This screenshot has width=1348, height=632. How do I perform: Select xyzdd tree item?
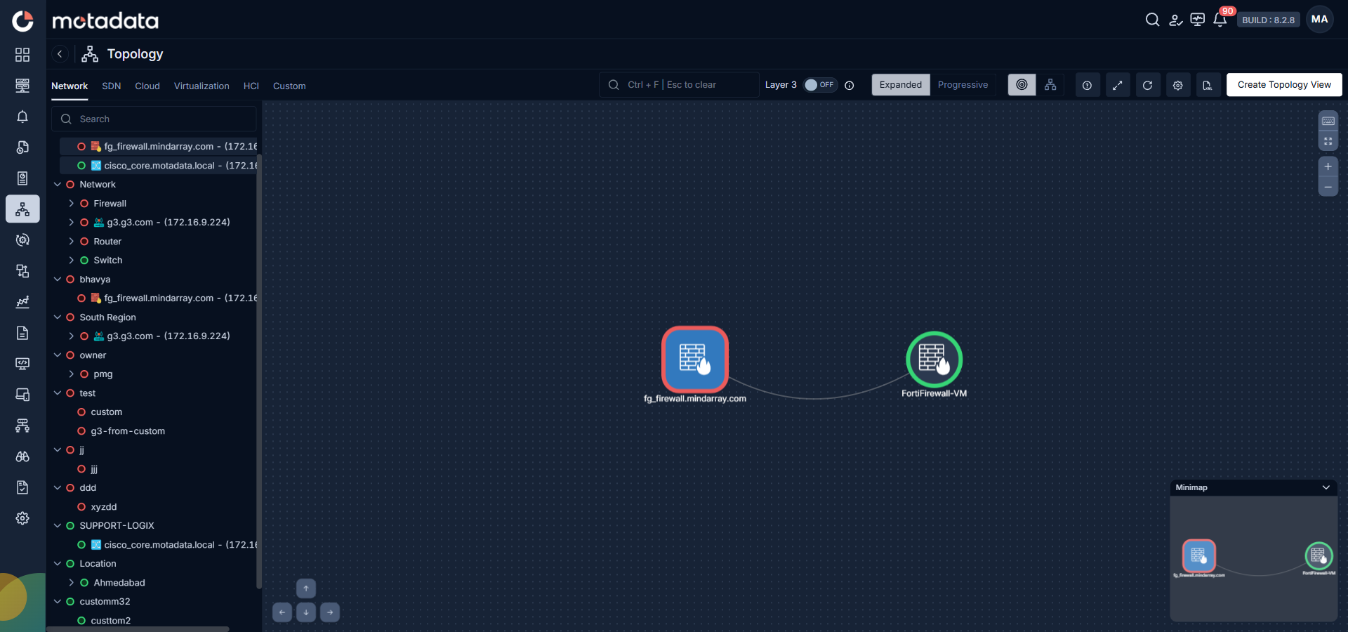point(104,507)
